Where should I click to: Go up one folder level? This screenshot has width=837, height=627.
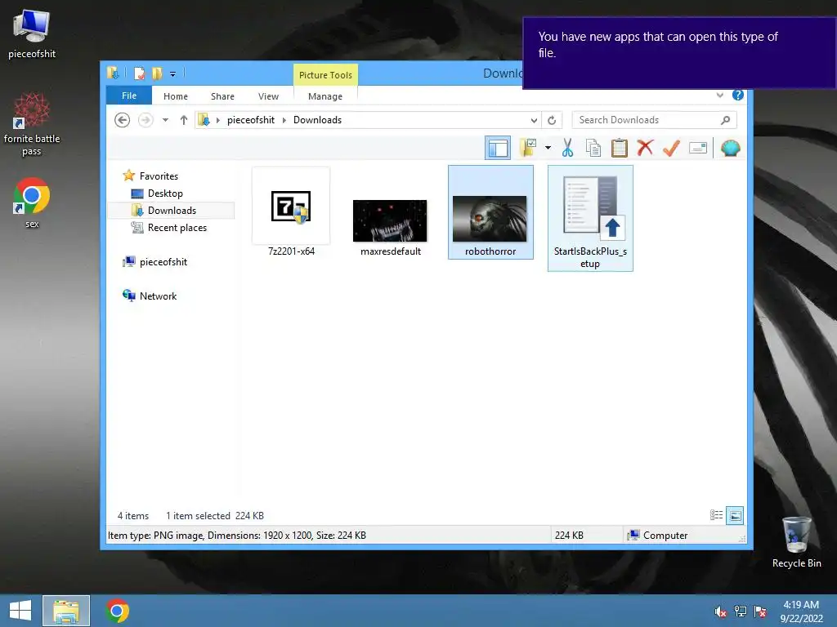pos(184,120)
